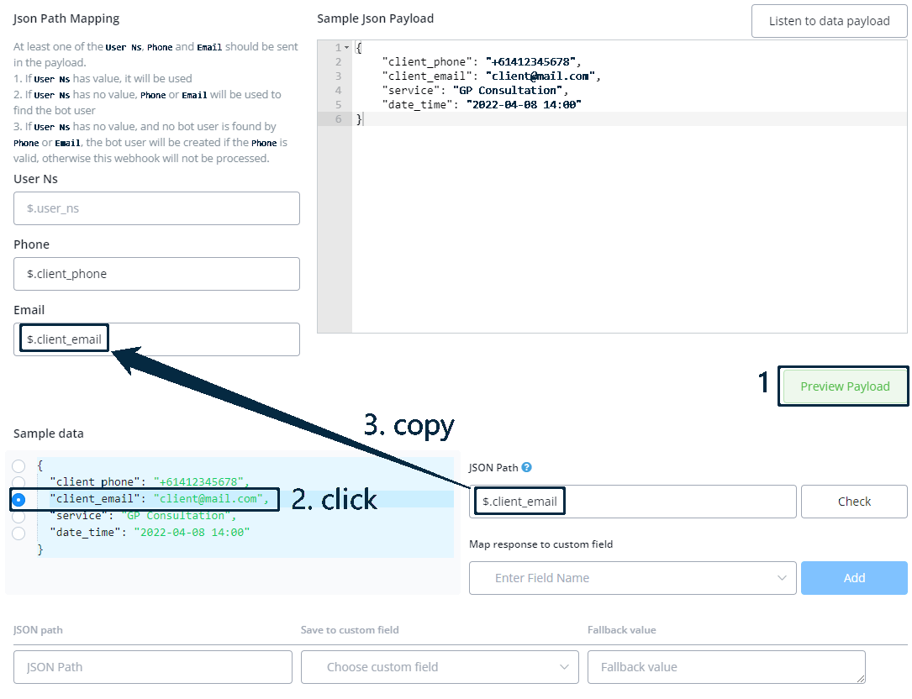Focus the bottom JSON Path placeholder input
This screenshot has height=699, width=912.
tap(152, 667)
